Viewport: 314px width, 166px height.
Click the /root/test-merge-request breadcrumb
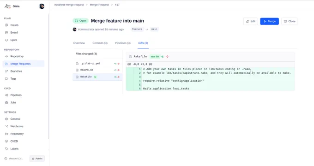(69, 5)
